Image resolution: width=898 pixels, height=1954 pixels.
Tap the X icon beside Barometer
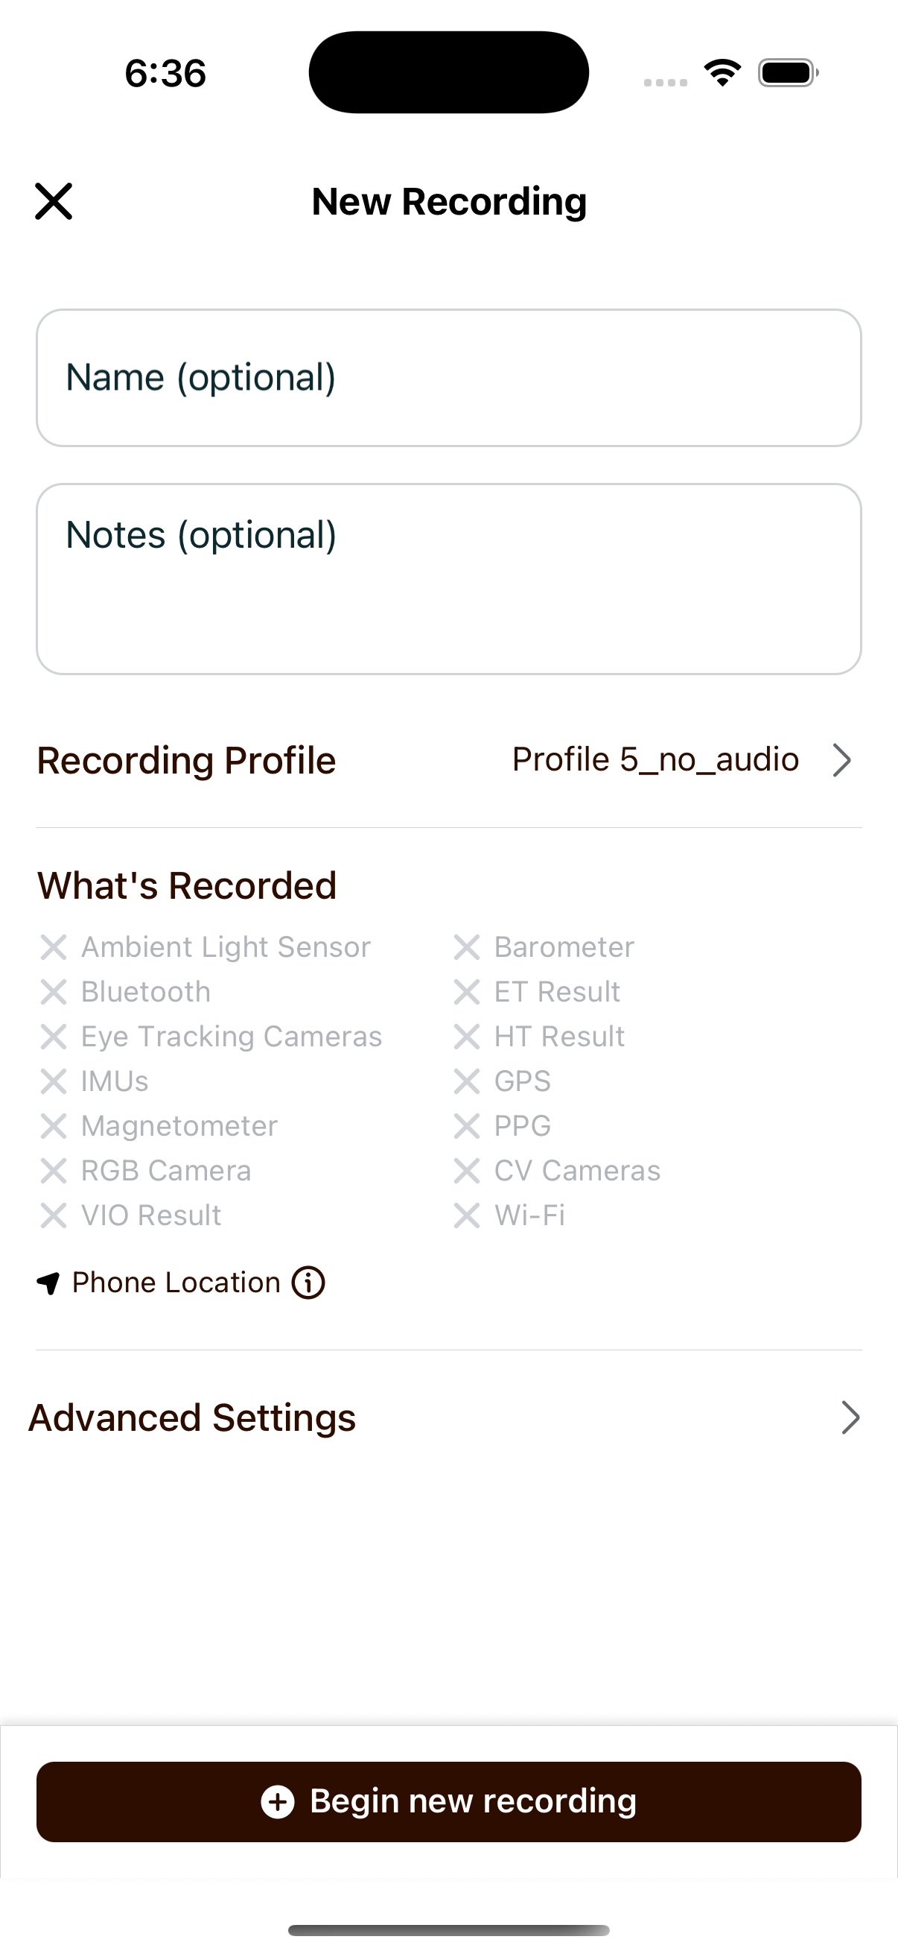(467, 946)
